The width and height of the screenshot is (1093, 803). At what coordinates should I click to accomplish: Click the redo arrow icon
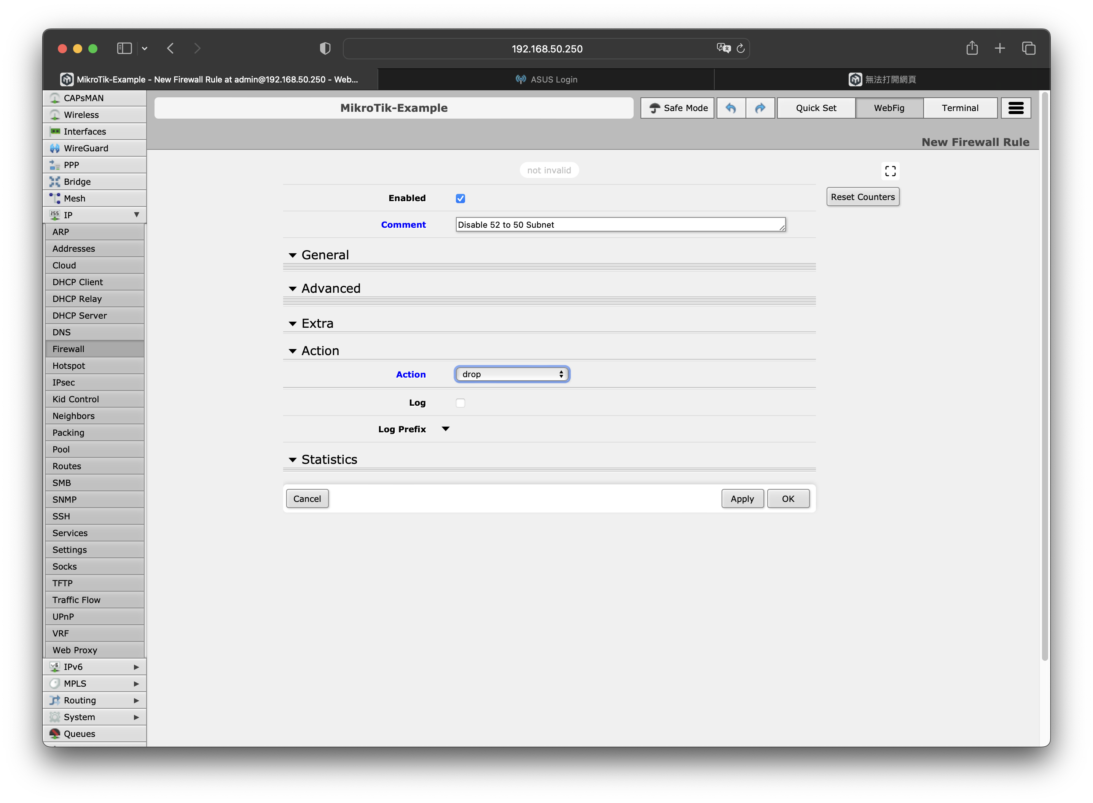760,108
